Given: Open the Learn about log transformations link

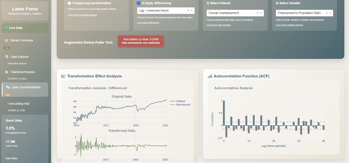Looking at the screenshot, I should [x=82, y=15].
